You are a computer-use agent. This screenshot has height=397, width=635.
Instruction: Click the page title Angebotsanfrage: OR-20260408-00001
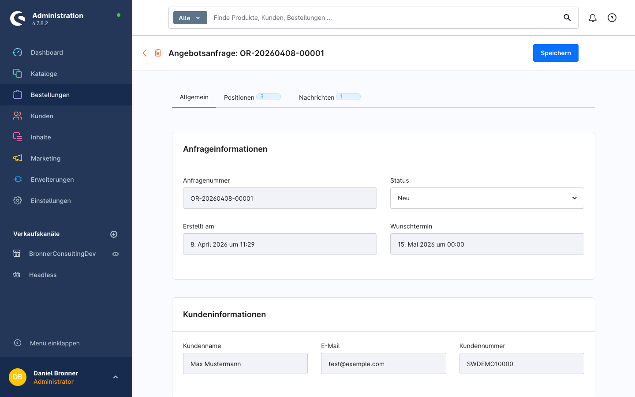(246, 53)
